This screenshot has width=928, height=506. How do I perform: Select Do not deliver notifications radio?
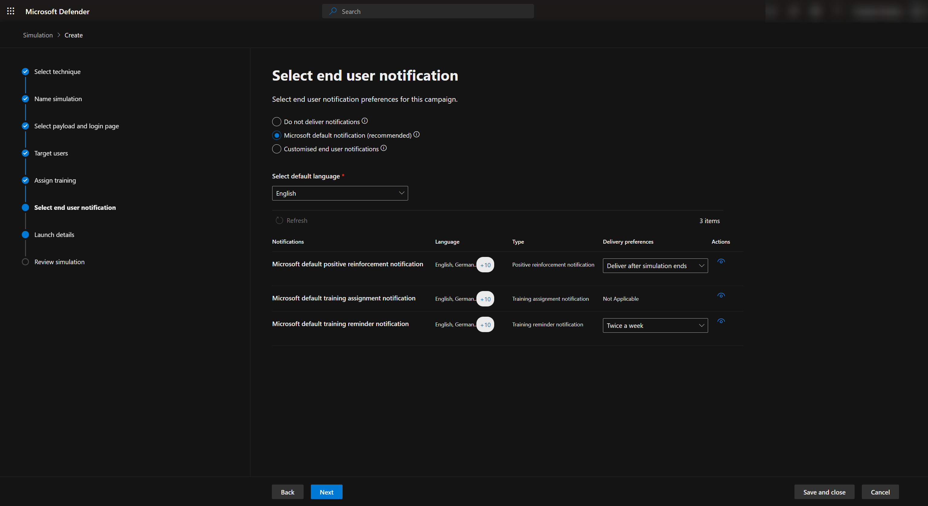277,122
